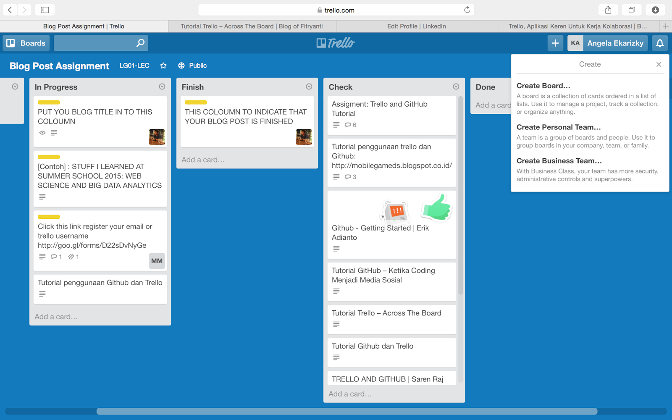Click the Blog Post Assignment board title

click(59, 66)
